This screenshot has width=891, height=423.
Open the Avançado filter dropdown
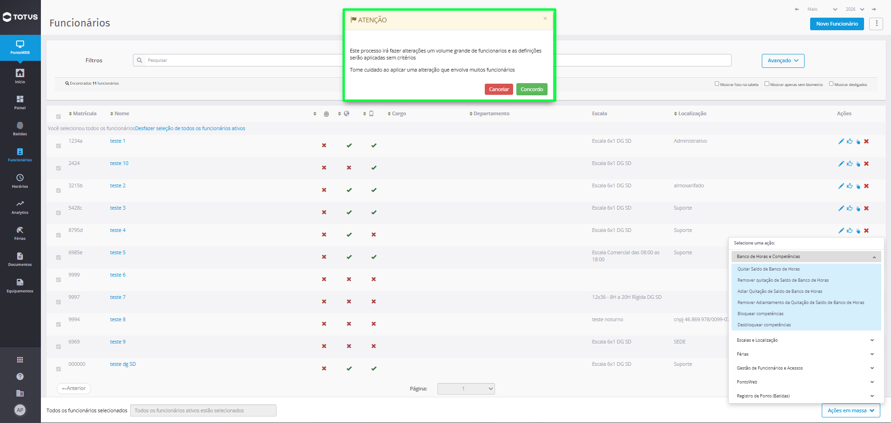point(783,61)
